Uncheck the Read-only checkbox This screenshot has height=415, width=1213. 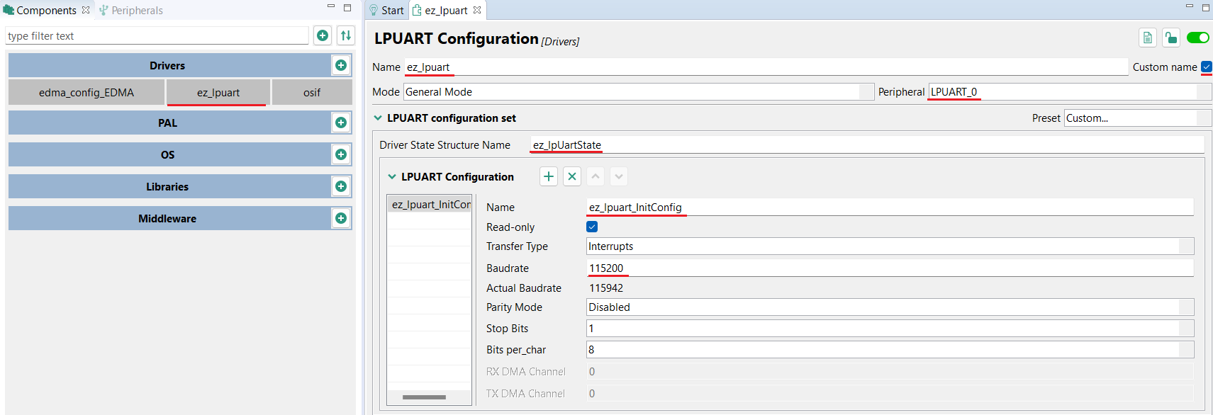click(x=592, y=227)
